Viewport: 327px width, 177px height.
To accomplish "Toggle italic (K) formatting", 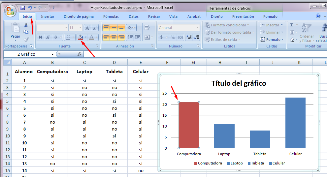I will pos(48,37).
